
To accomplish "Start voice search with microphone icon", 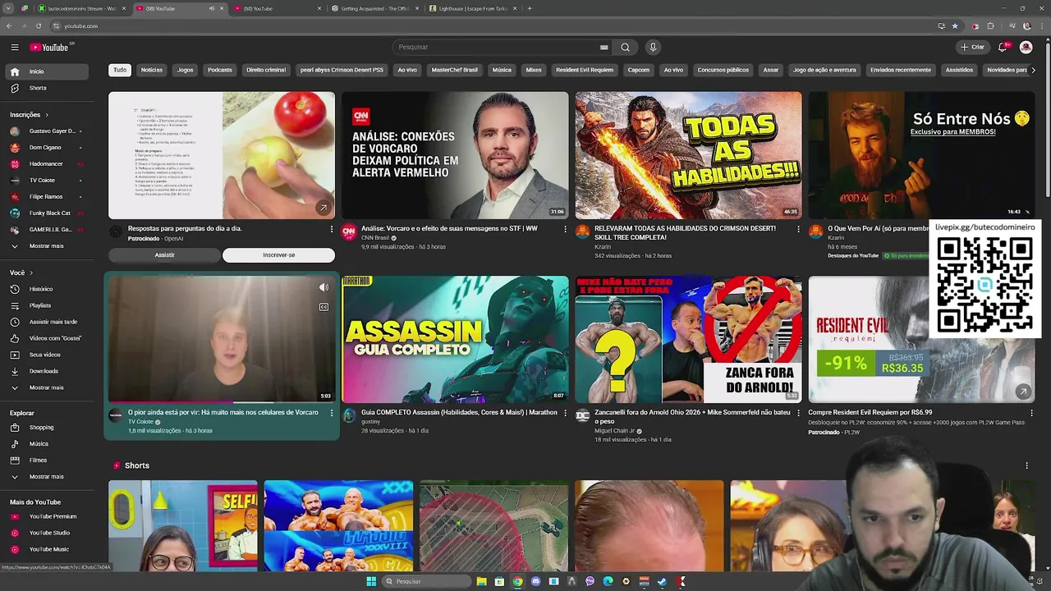I will point(653,47).
